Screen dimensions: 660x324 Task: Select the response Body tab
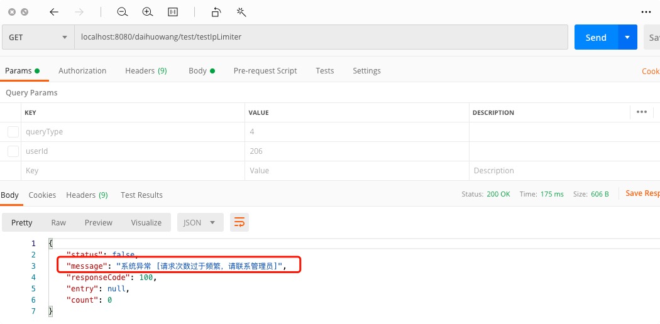click(x=9, y=195)
